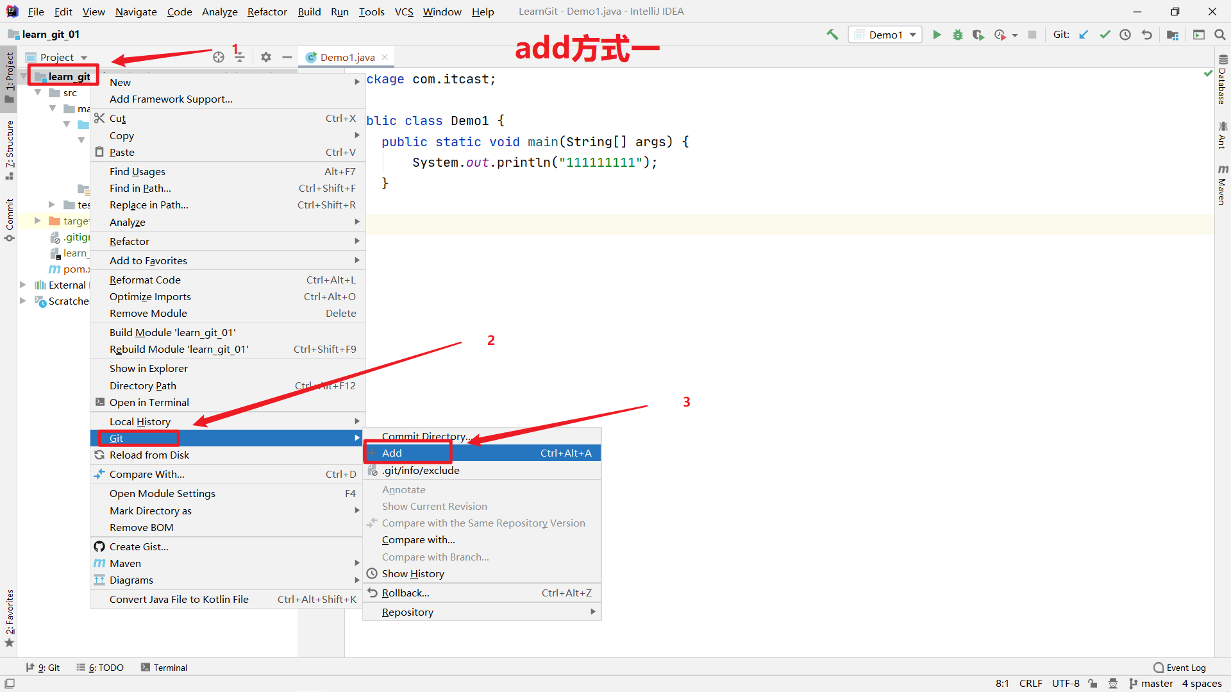Viewport: 1231px width, 692px height.
Task: Click the Search Everywhere magnifier icon
Action: click(1219, 35)
